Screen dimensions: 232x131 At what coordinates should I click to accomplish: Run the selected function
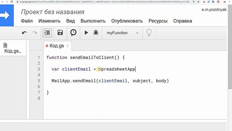tap(86, 32)
